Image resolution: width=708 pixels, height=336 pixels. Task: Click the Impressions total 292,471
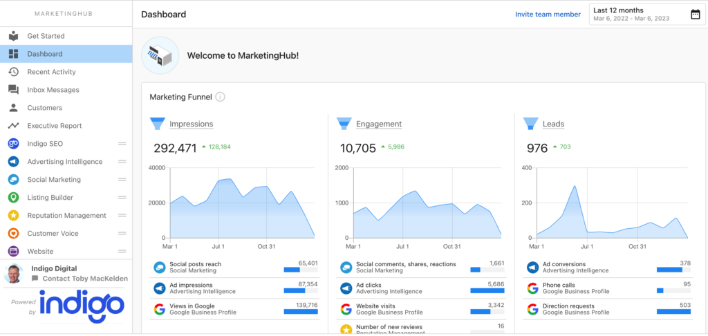175,148
